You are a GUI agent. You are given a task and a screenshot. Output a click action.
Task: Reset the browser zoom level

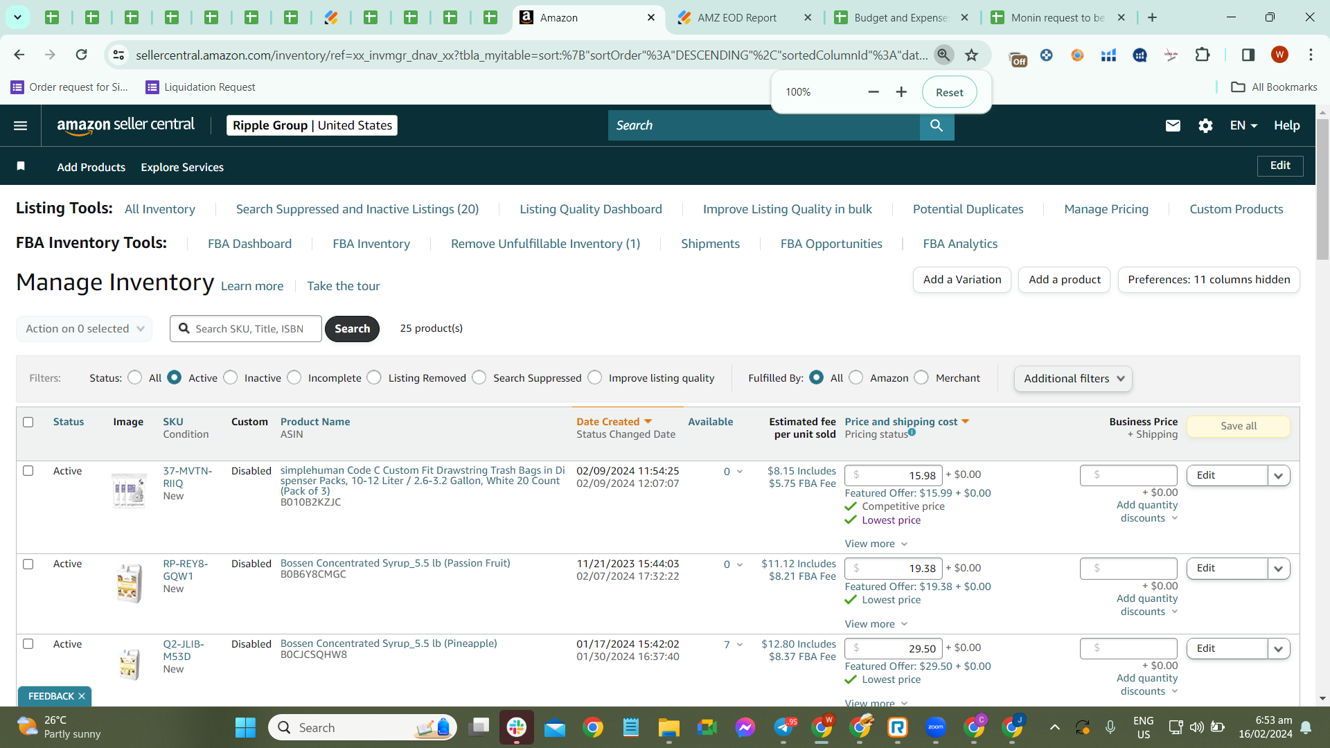tap(949, 92)
